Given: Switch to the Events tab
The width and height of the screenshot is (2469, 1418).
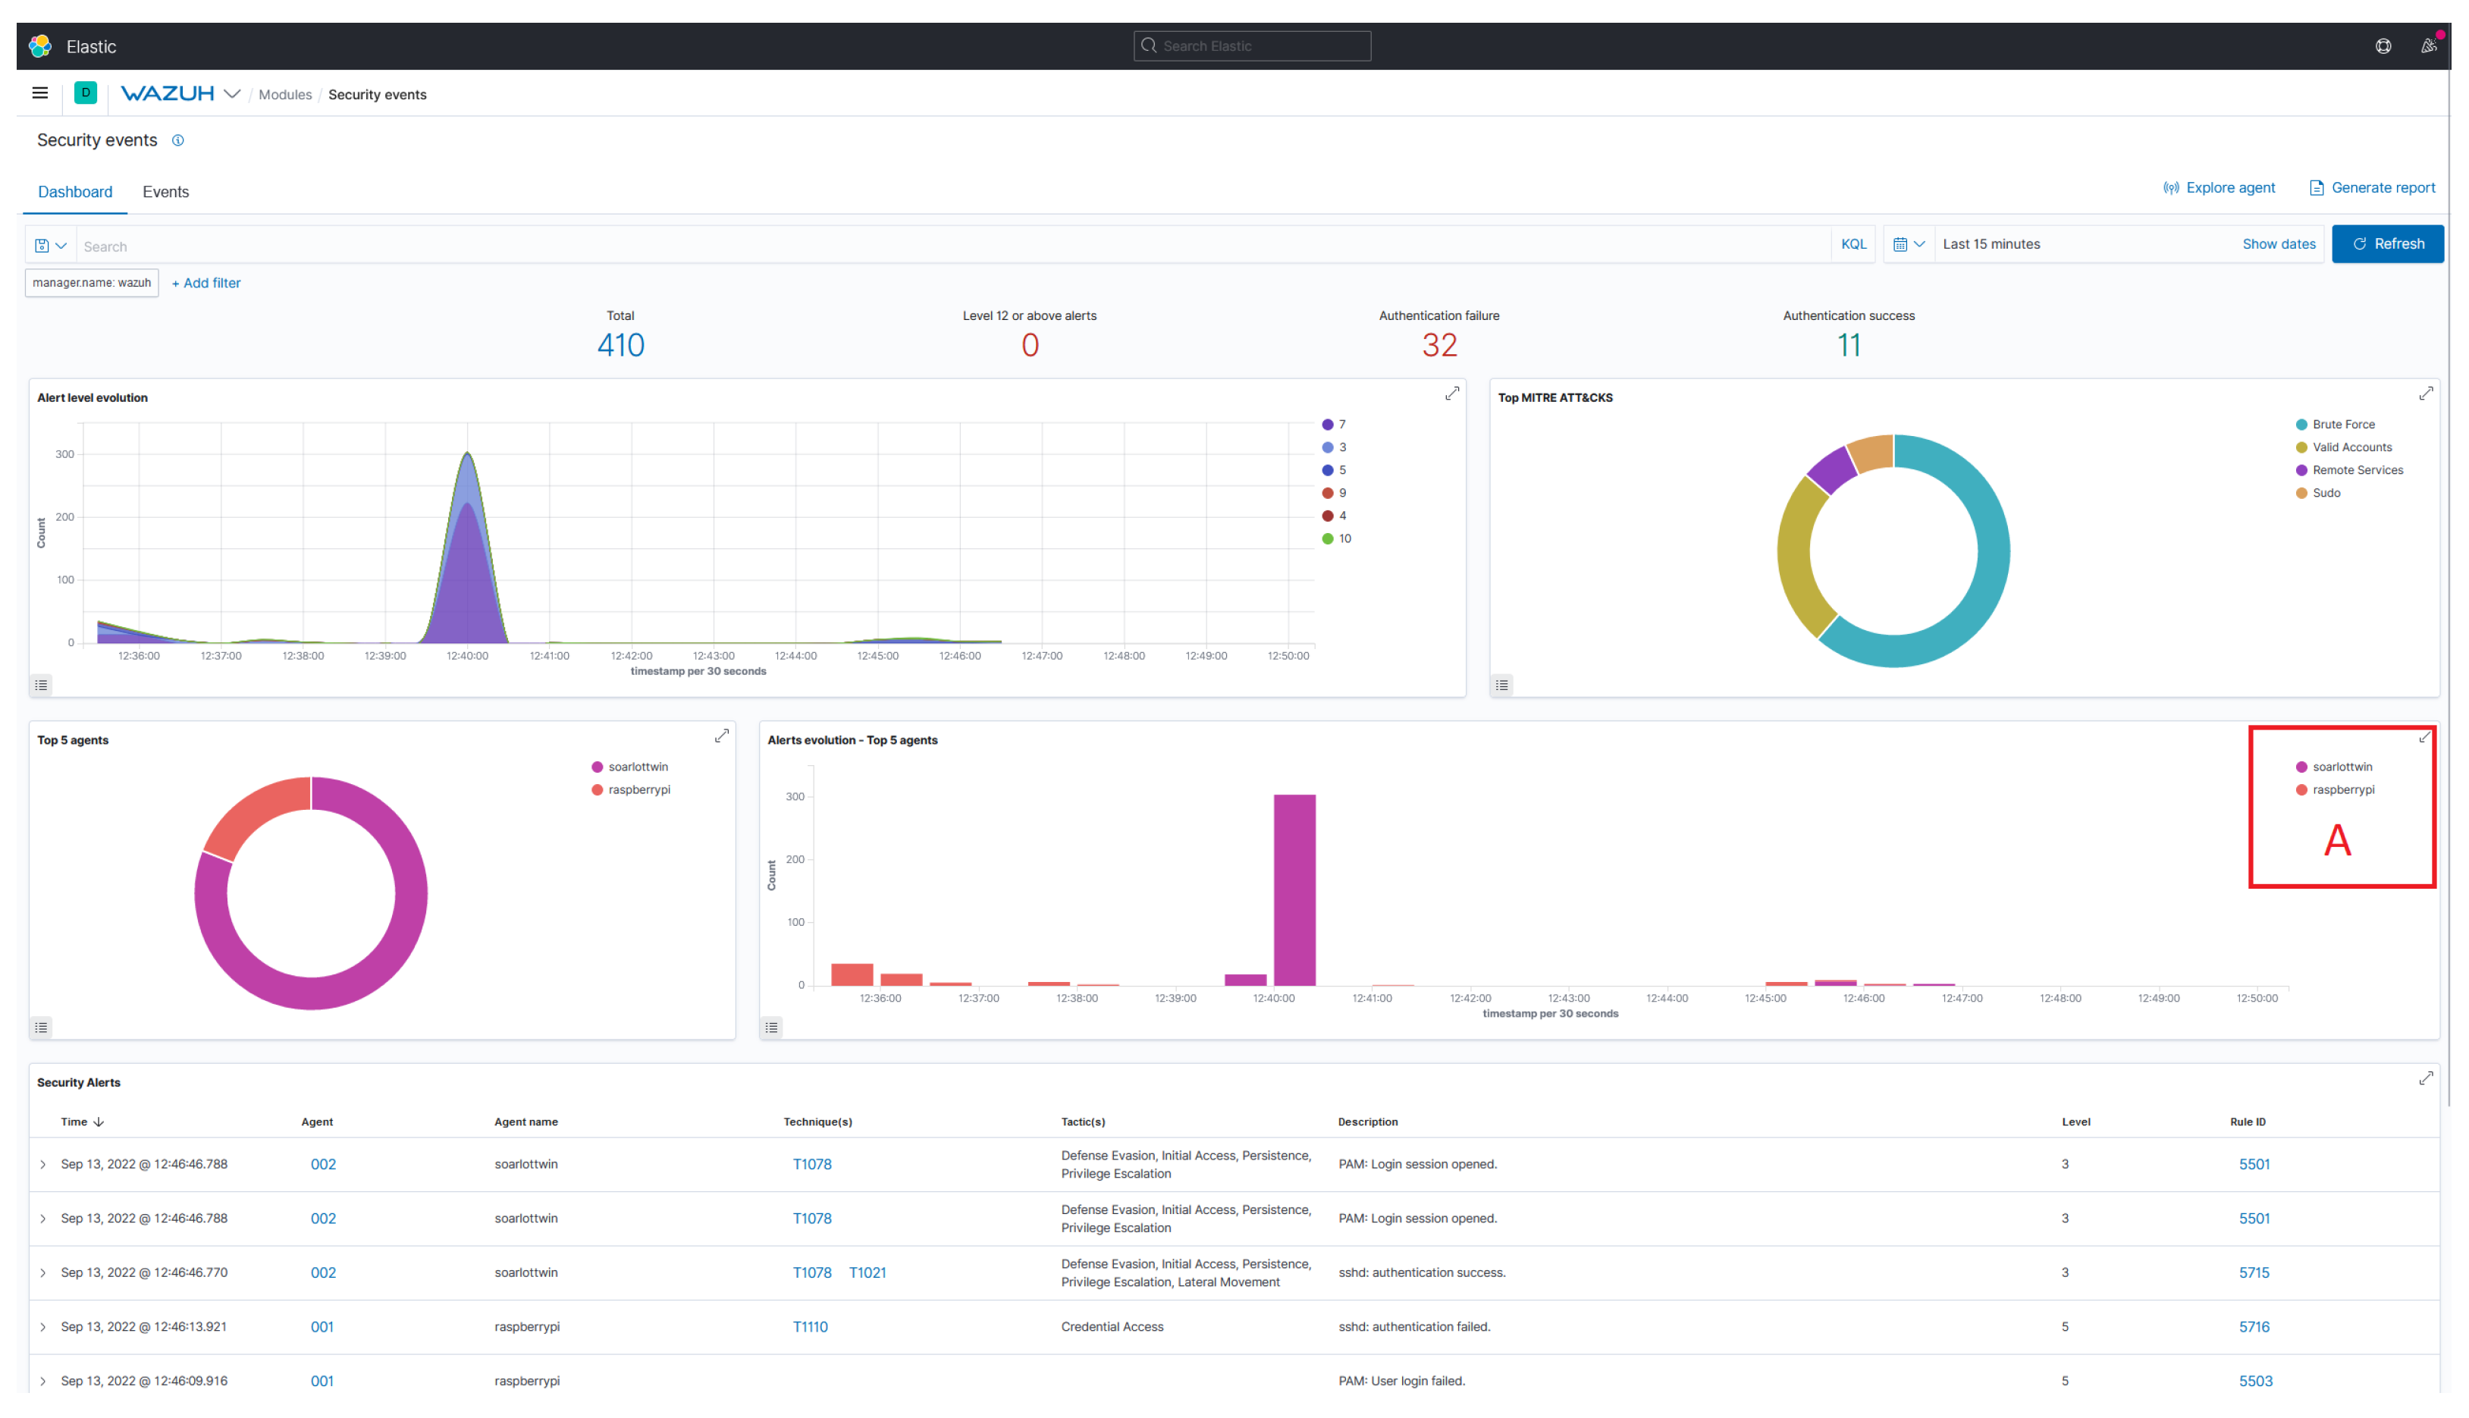Looking at the screenshot, I should click(x=165, y=192).
